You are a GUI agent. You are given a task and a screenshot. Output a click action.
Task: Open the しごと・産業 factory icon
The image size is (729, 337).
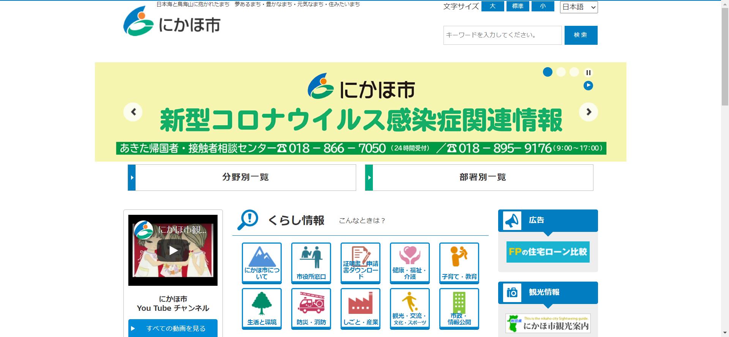pyautogui.click(x=360, y=309)
